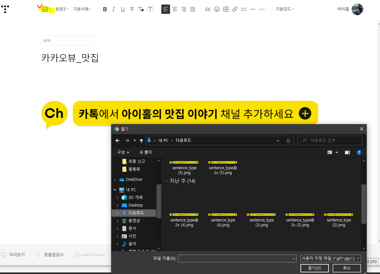Click the 파일 이름 filename combo box
This screenshot has width=380, height=274.
coord(237,259)
